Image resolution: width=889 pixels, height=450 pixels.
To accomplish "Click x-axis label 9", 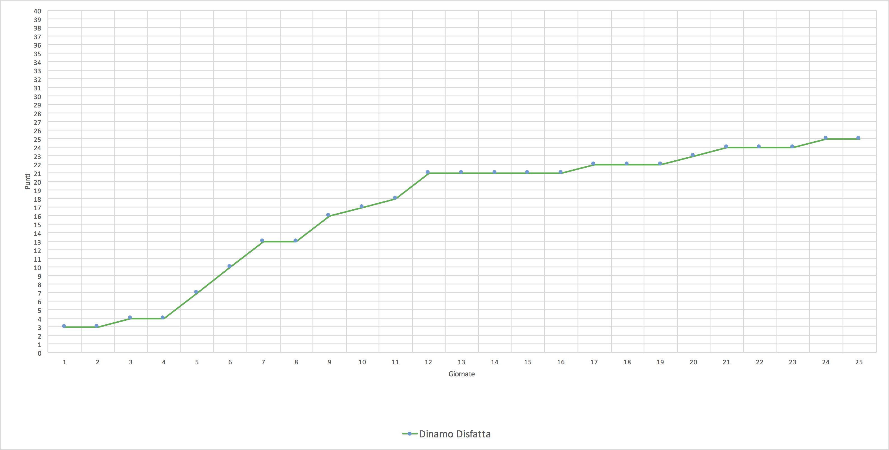I will 329,362.
